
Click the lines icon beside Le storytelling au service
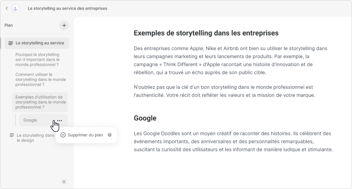click(x=11, y=43)
